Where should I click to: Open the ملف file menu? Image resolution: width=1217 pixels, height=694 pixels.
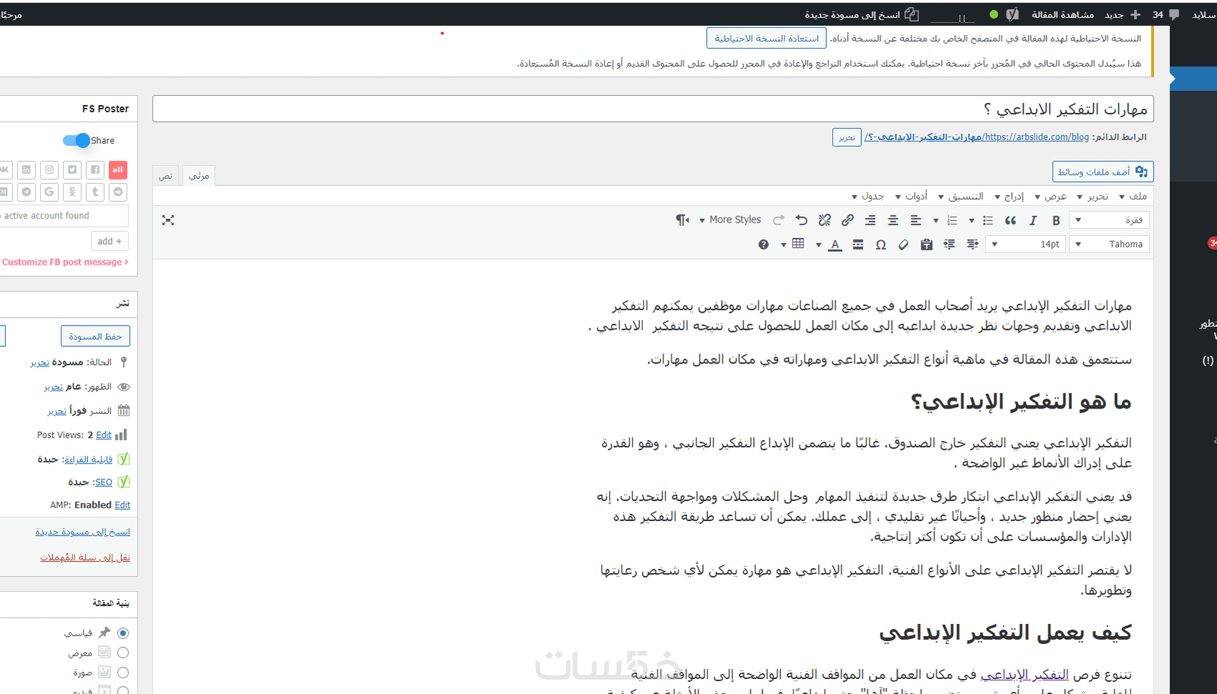pos(1133,196)
